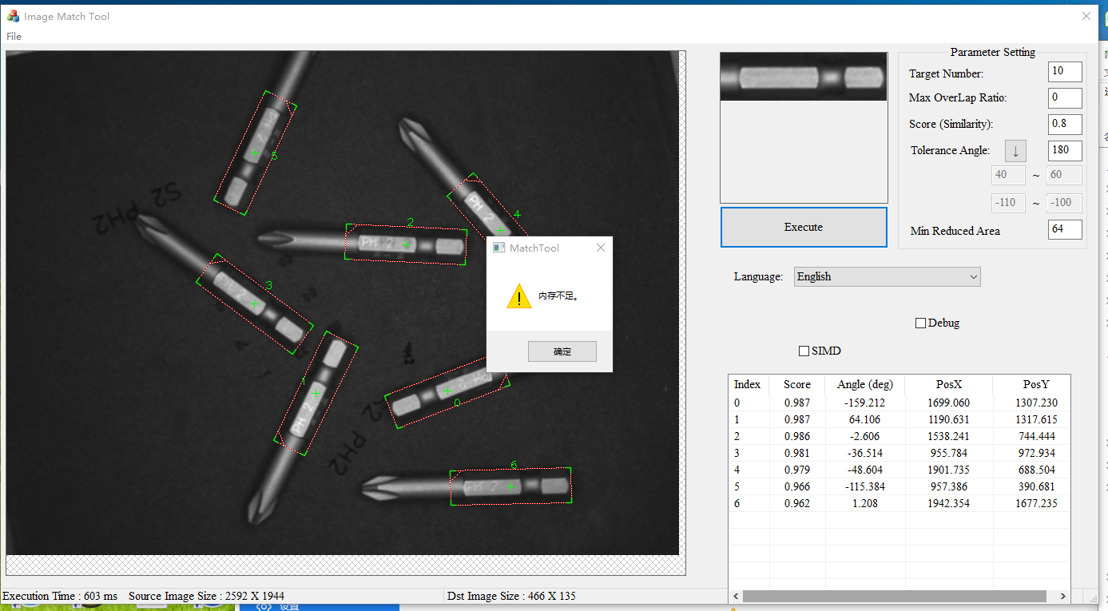Enable the Debug checkbox
Image resolution: width=1108 pixels, height=611 pixels.
(920, 323)
